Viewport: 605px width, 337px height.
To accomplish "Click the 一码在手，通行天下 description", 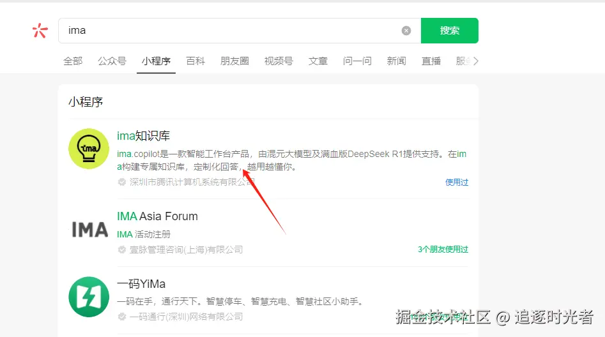I will [241, 301].
